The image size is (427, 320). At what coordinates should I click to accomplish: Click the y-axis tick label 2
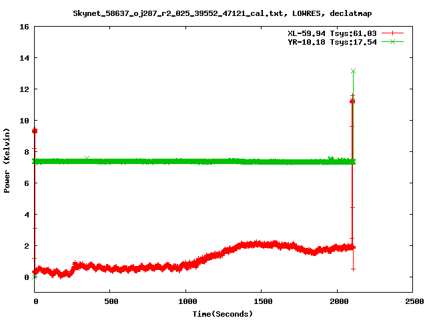pyautogui.click(x=27, y=246)
